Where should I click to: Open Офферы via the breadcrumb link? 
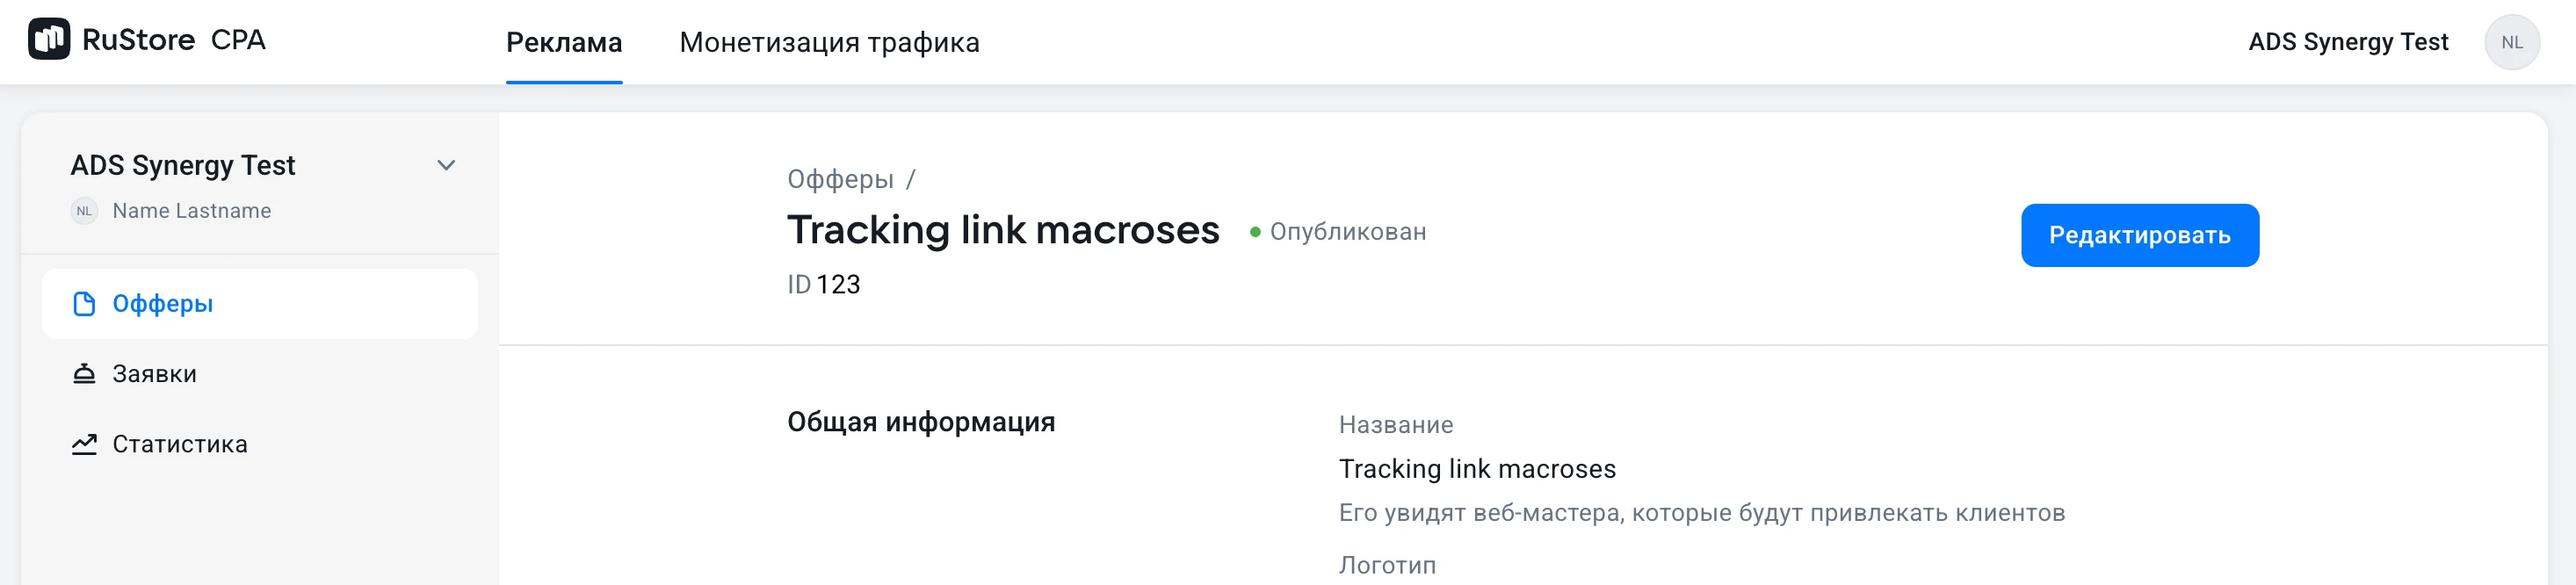tap(839, 180)
